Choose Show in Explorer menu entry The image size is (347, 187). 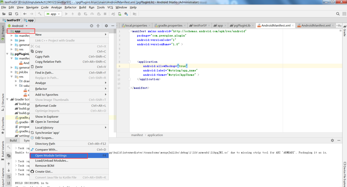(69, 117)
